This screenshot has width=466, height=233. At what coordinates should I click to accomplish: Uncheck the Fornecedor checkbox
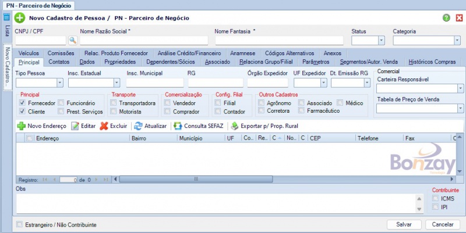23,103
